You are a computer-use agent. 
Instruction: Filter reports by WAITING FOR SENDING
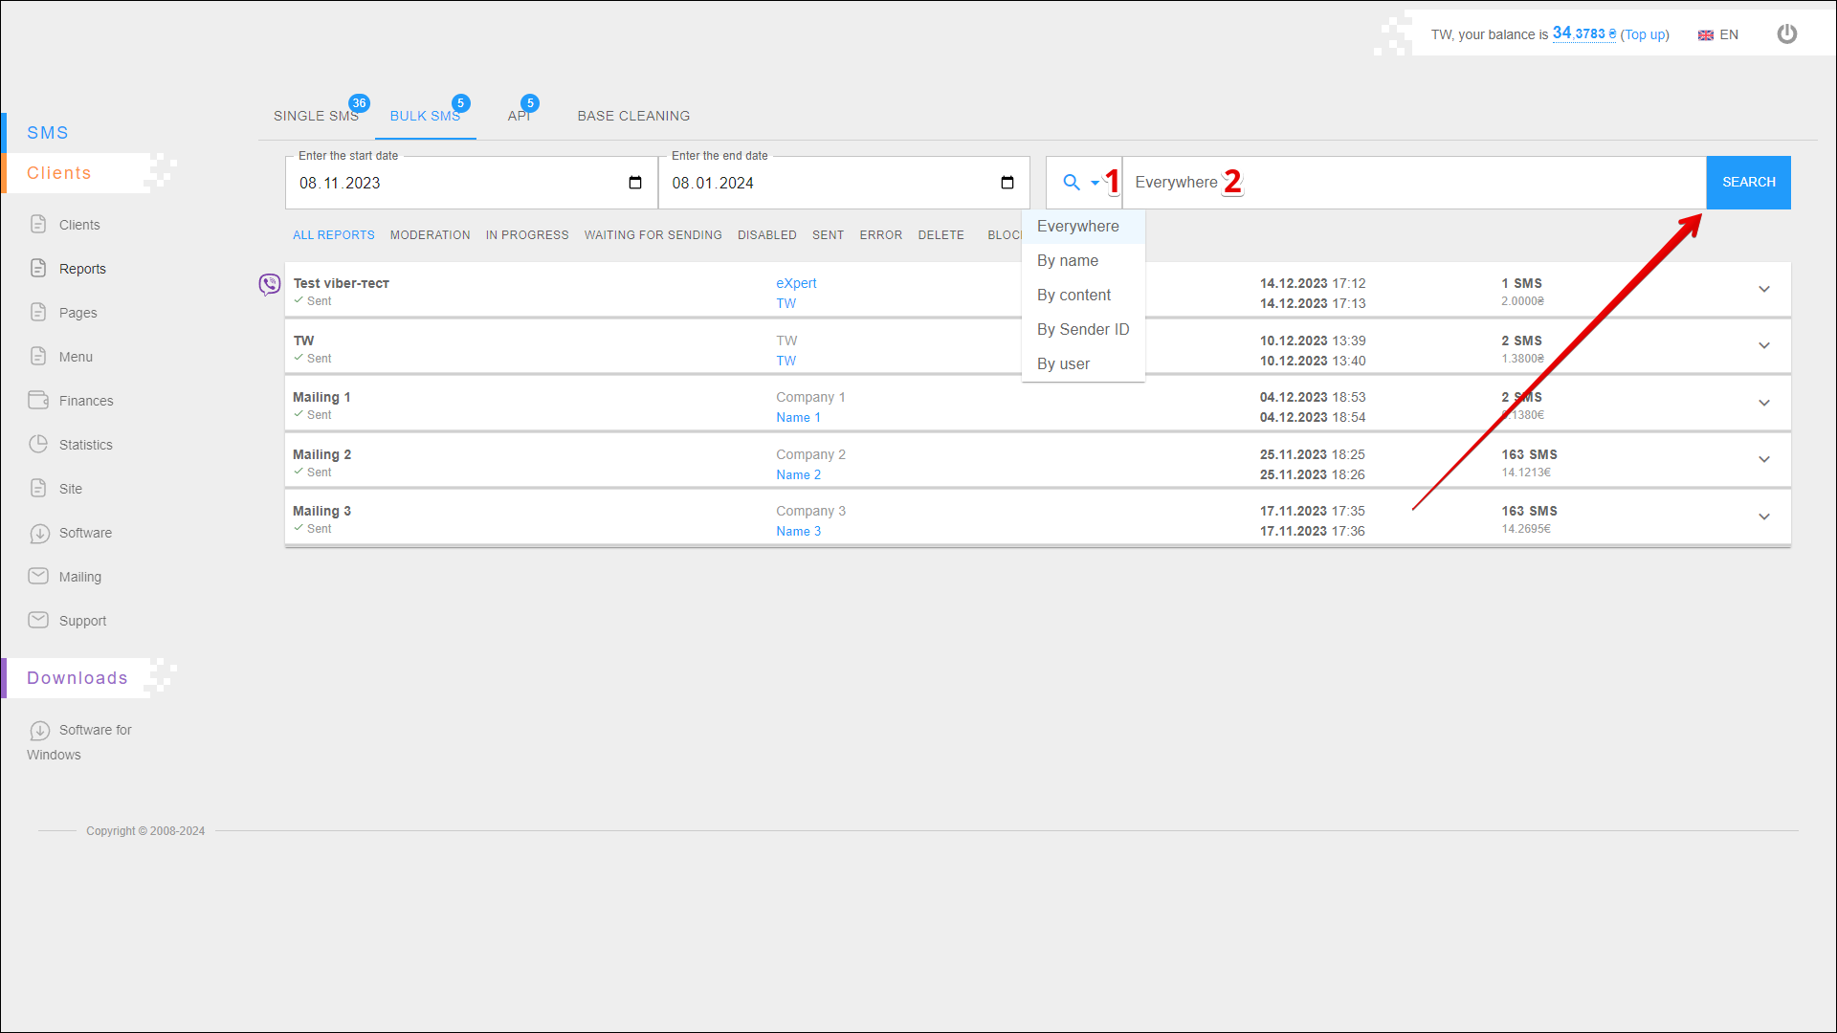pos(653,235)
